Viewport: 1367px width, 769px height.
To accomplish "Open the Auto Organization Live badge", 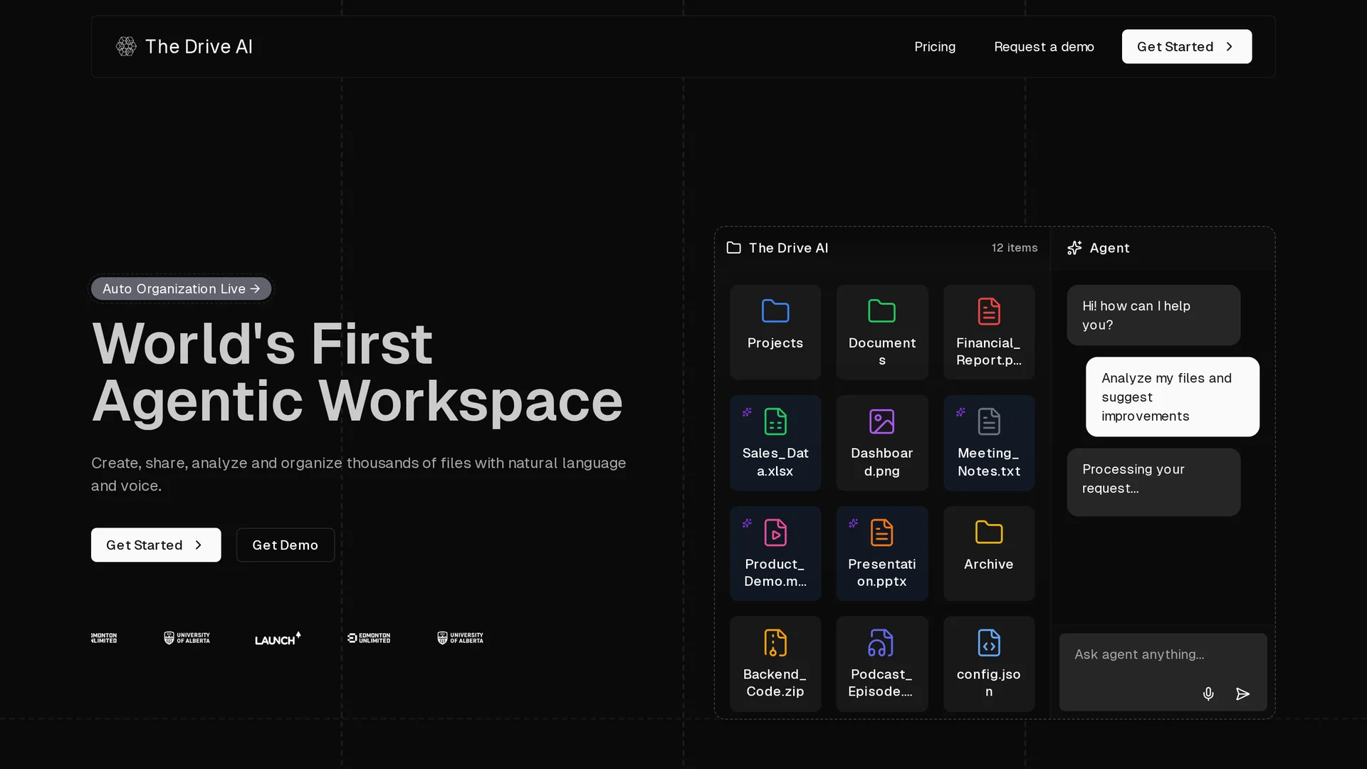I will 181,288.
